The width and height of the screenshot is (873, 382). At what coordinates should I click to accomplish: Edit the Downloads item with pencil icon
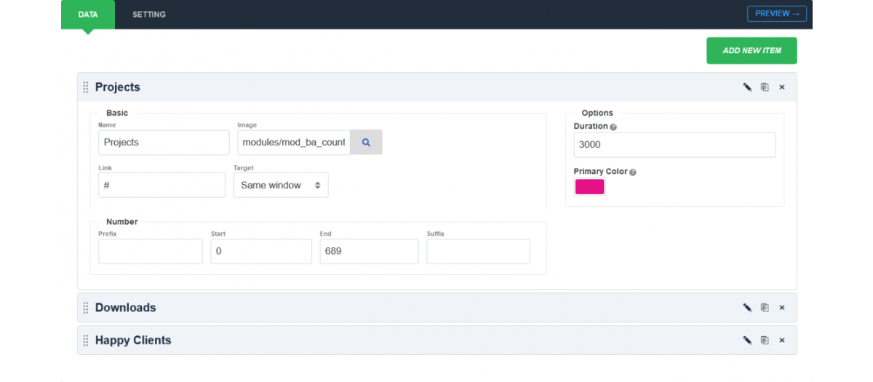click(747, 308)
